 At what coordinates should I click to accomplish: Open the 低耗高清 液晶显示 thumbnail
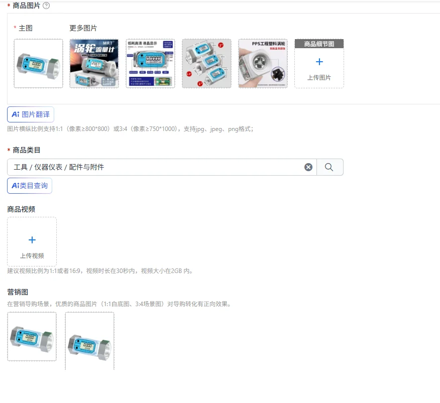[150, 63]
